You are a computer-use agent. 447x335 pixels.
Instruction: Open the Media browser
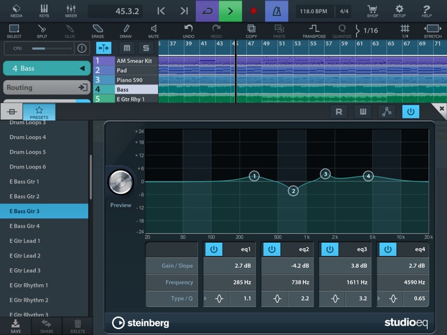pyautogui.click(x=16, y=11)
